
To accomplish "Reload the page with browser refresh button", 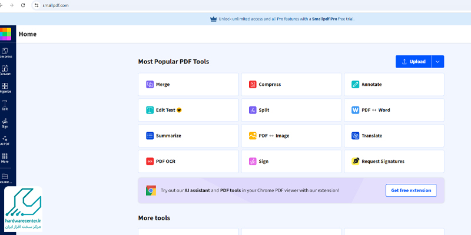I will (x=23, y=5).
